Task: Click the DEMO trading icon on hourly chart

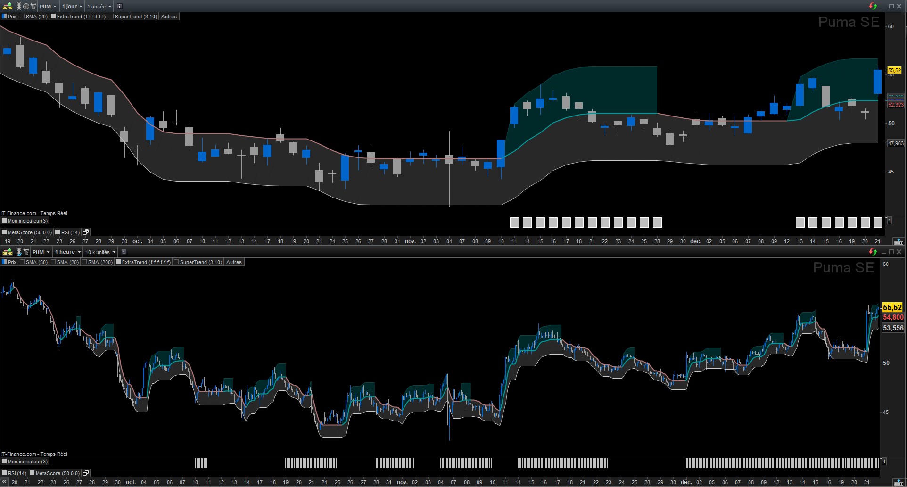Action: click(8, 252)
